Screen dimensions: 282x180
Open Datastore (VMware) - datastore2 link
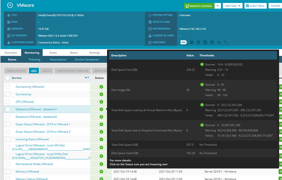point(36,117)
